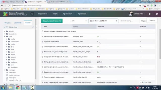Reload the browser page
This screenshot has height=90, width=161.
[9, 5]
